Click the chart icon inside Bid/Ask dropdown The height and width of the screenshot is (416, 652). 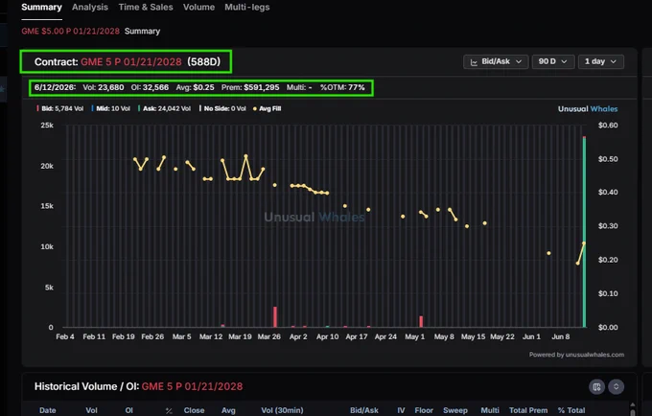click(x=474, y=62)
